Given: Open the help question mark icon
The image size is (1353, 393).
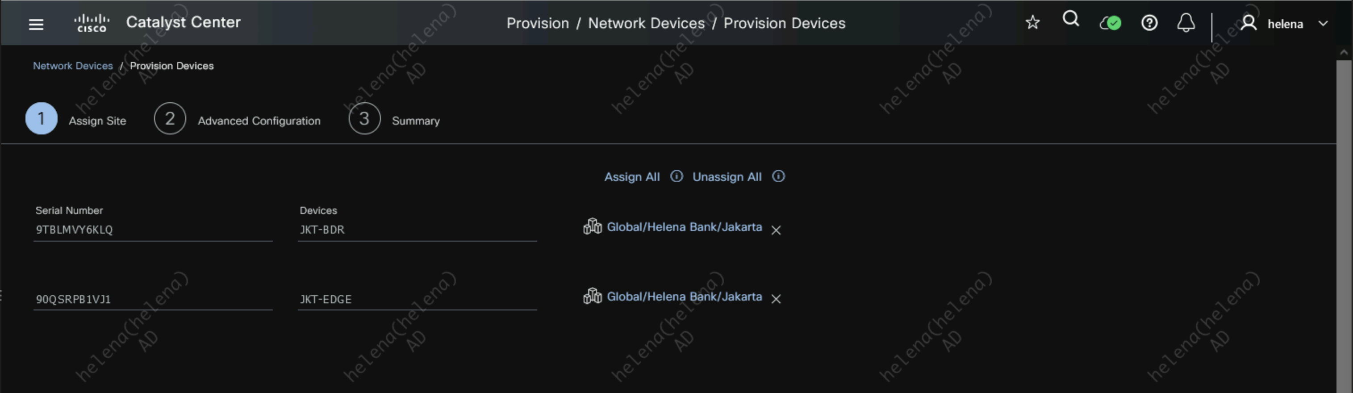Looking at the screenshot, I should click(1148, 23).
